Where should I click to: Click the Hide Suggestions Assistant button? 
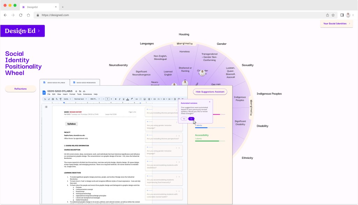210,92
